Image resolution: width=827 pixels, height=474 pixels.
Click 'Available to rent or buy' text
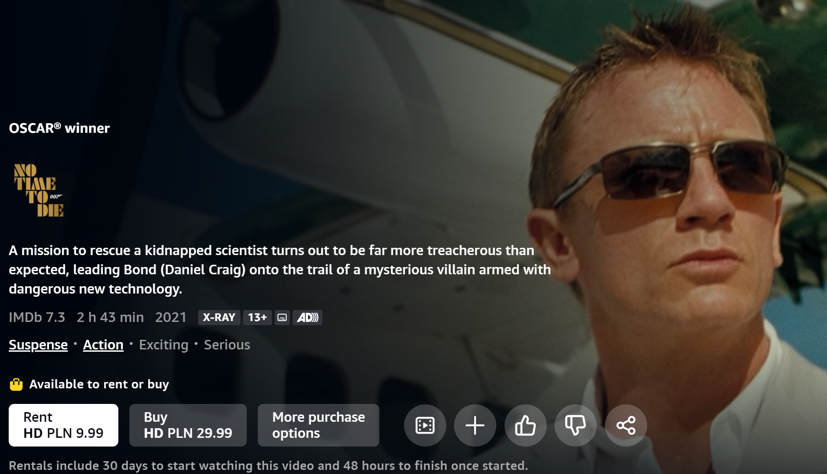pos(99,384)
